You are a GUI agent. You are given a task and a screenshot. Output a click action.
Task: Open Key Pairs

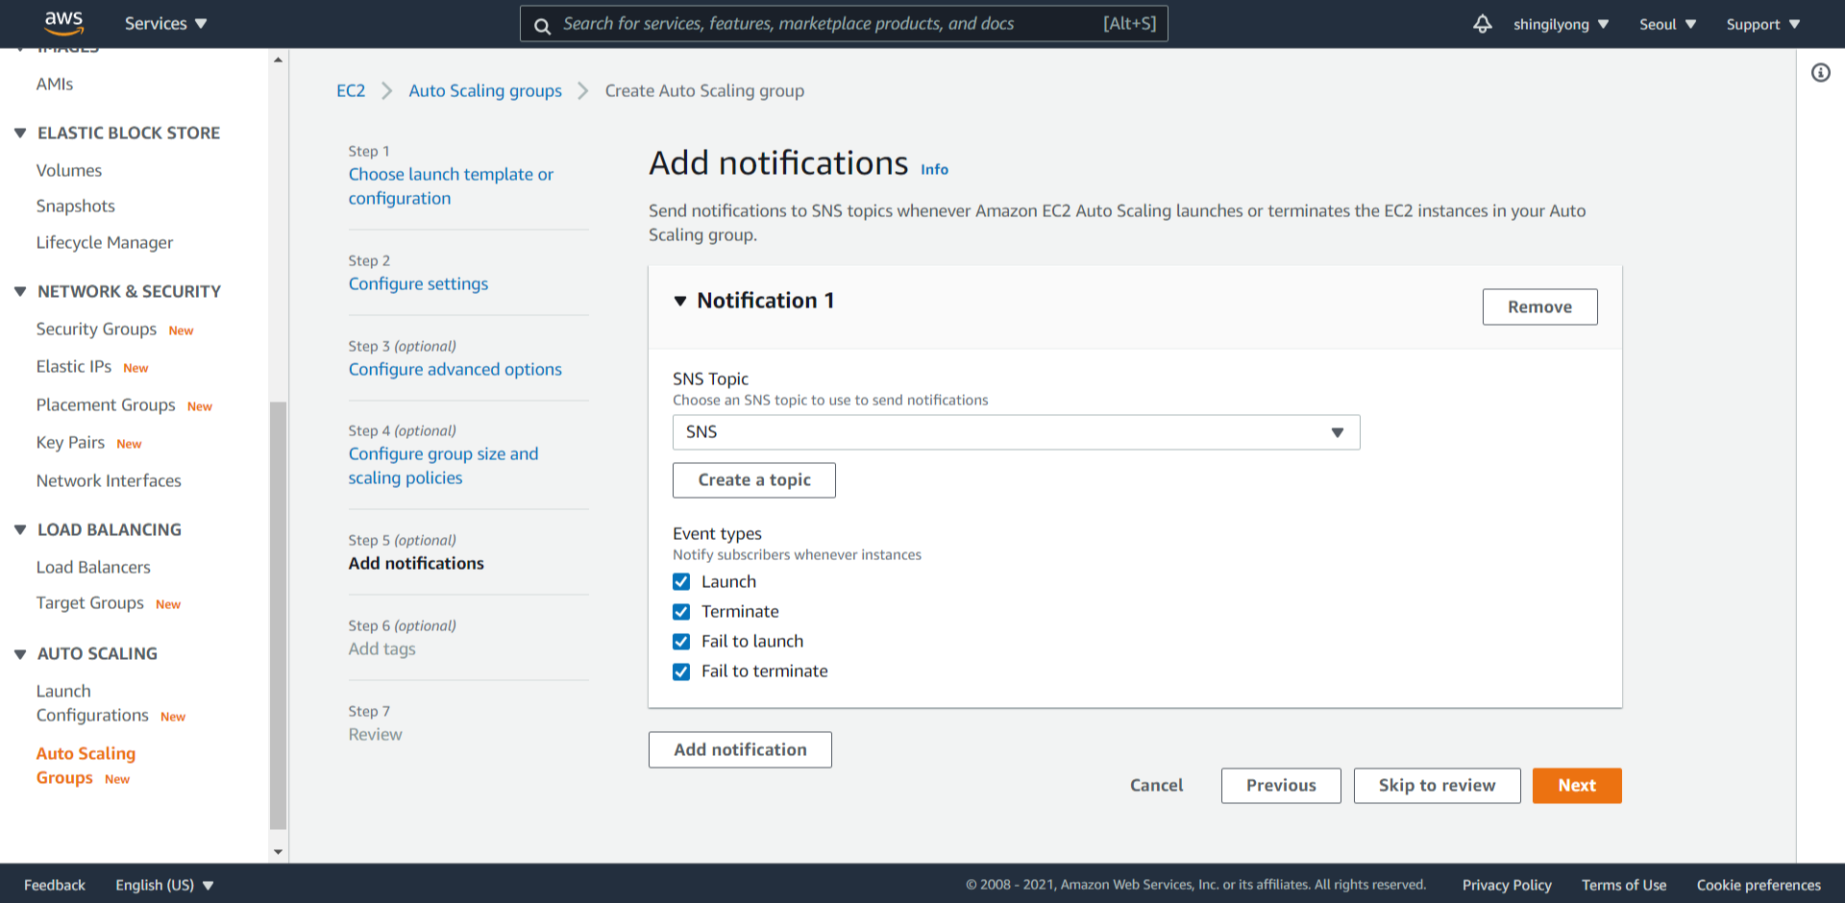[x=70, y=443]
